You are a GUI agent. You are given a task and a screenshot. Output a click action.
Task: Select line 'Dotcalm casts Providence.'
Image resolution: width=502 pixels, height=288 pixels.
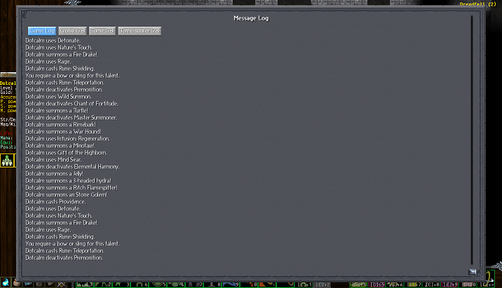tap(55, 202)
